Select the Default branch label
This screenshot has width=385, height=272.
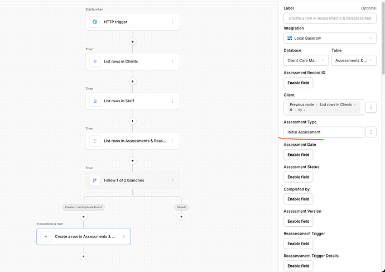pos(181,207)
